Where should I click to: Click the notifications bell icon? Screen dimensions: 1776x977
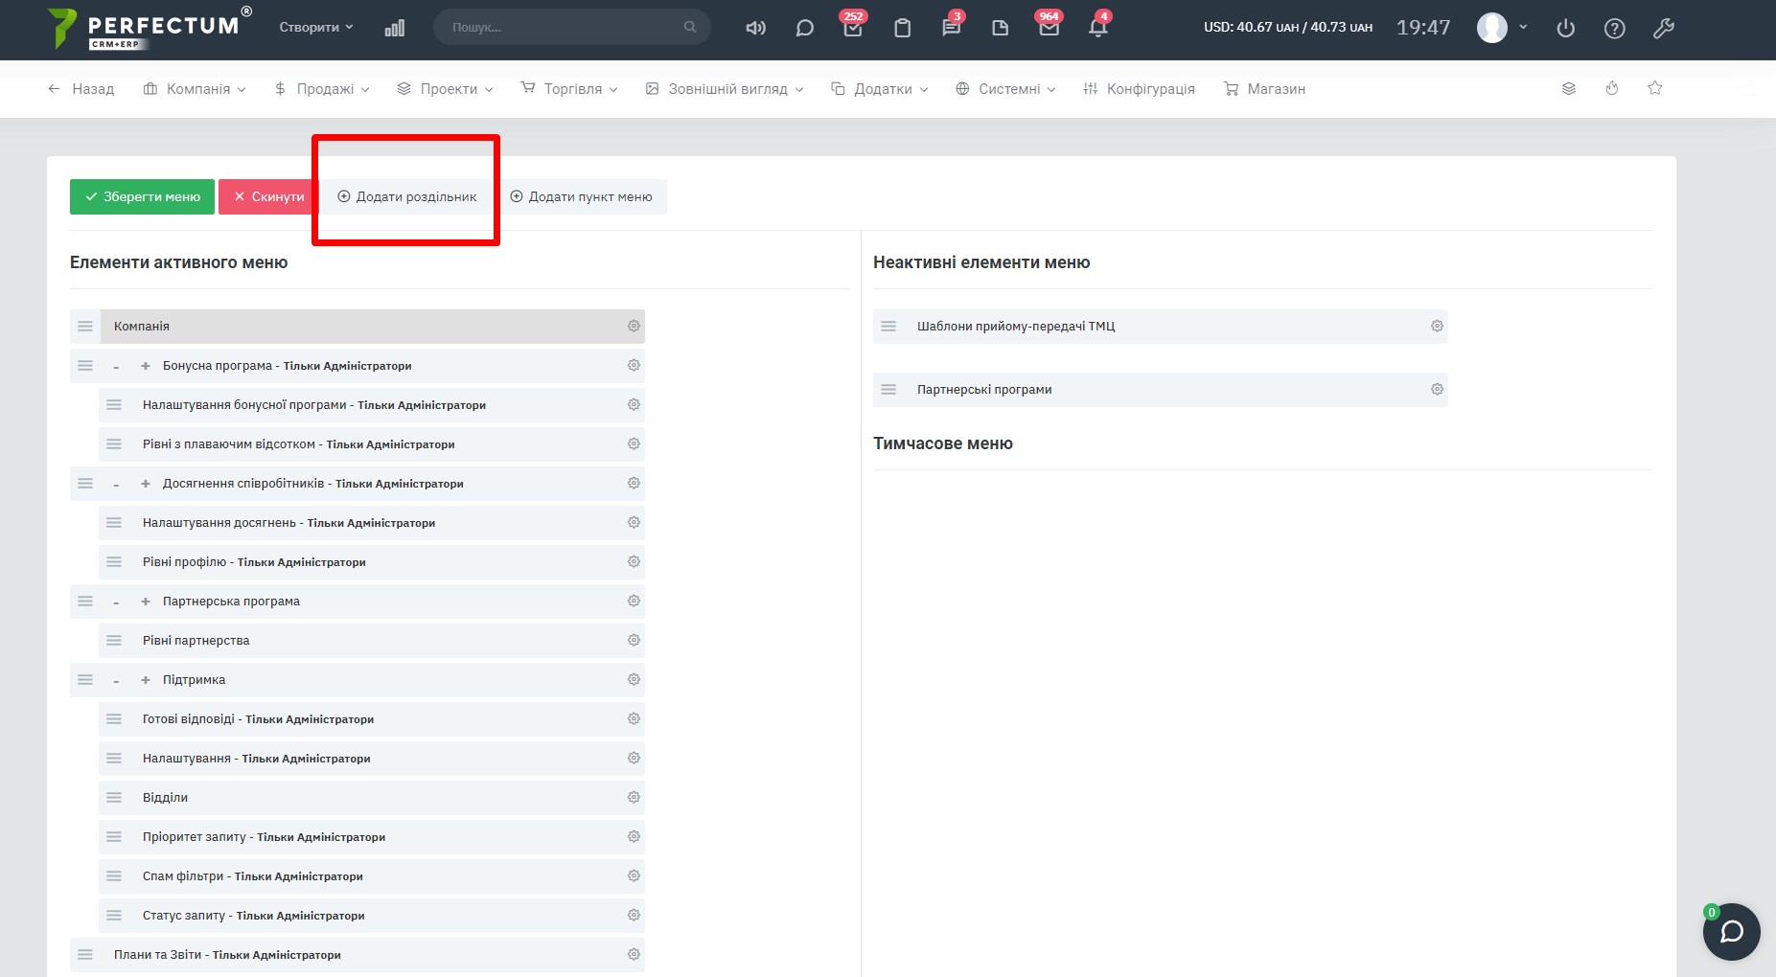1097,28
